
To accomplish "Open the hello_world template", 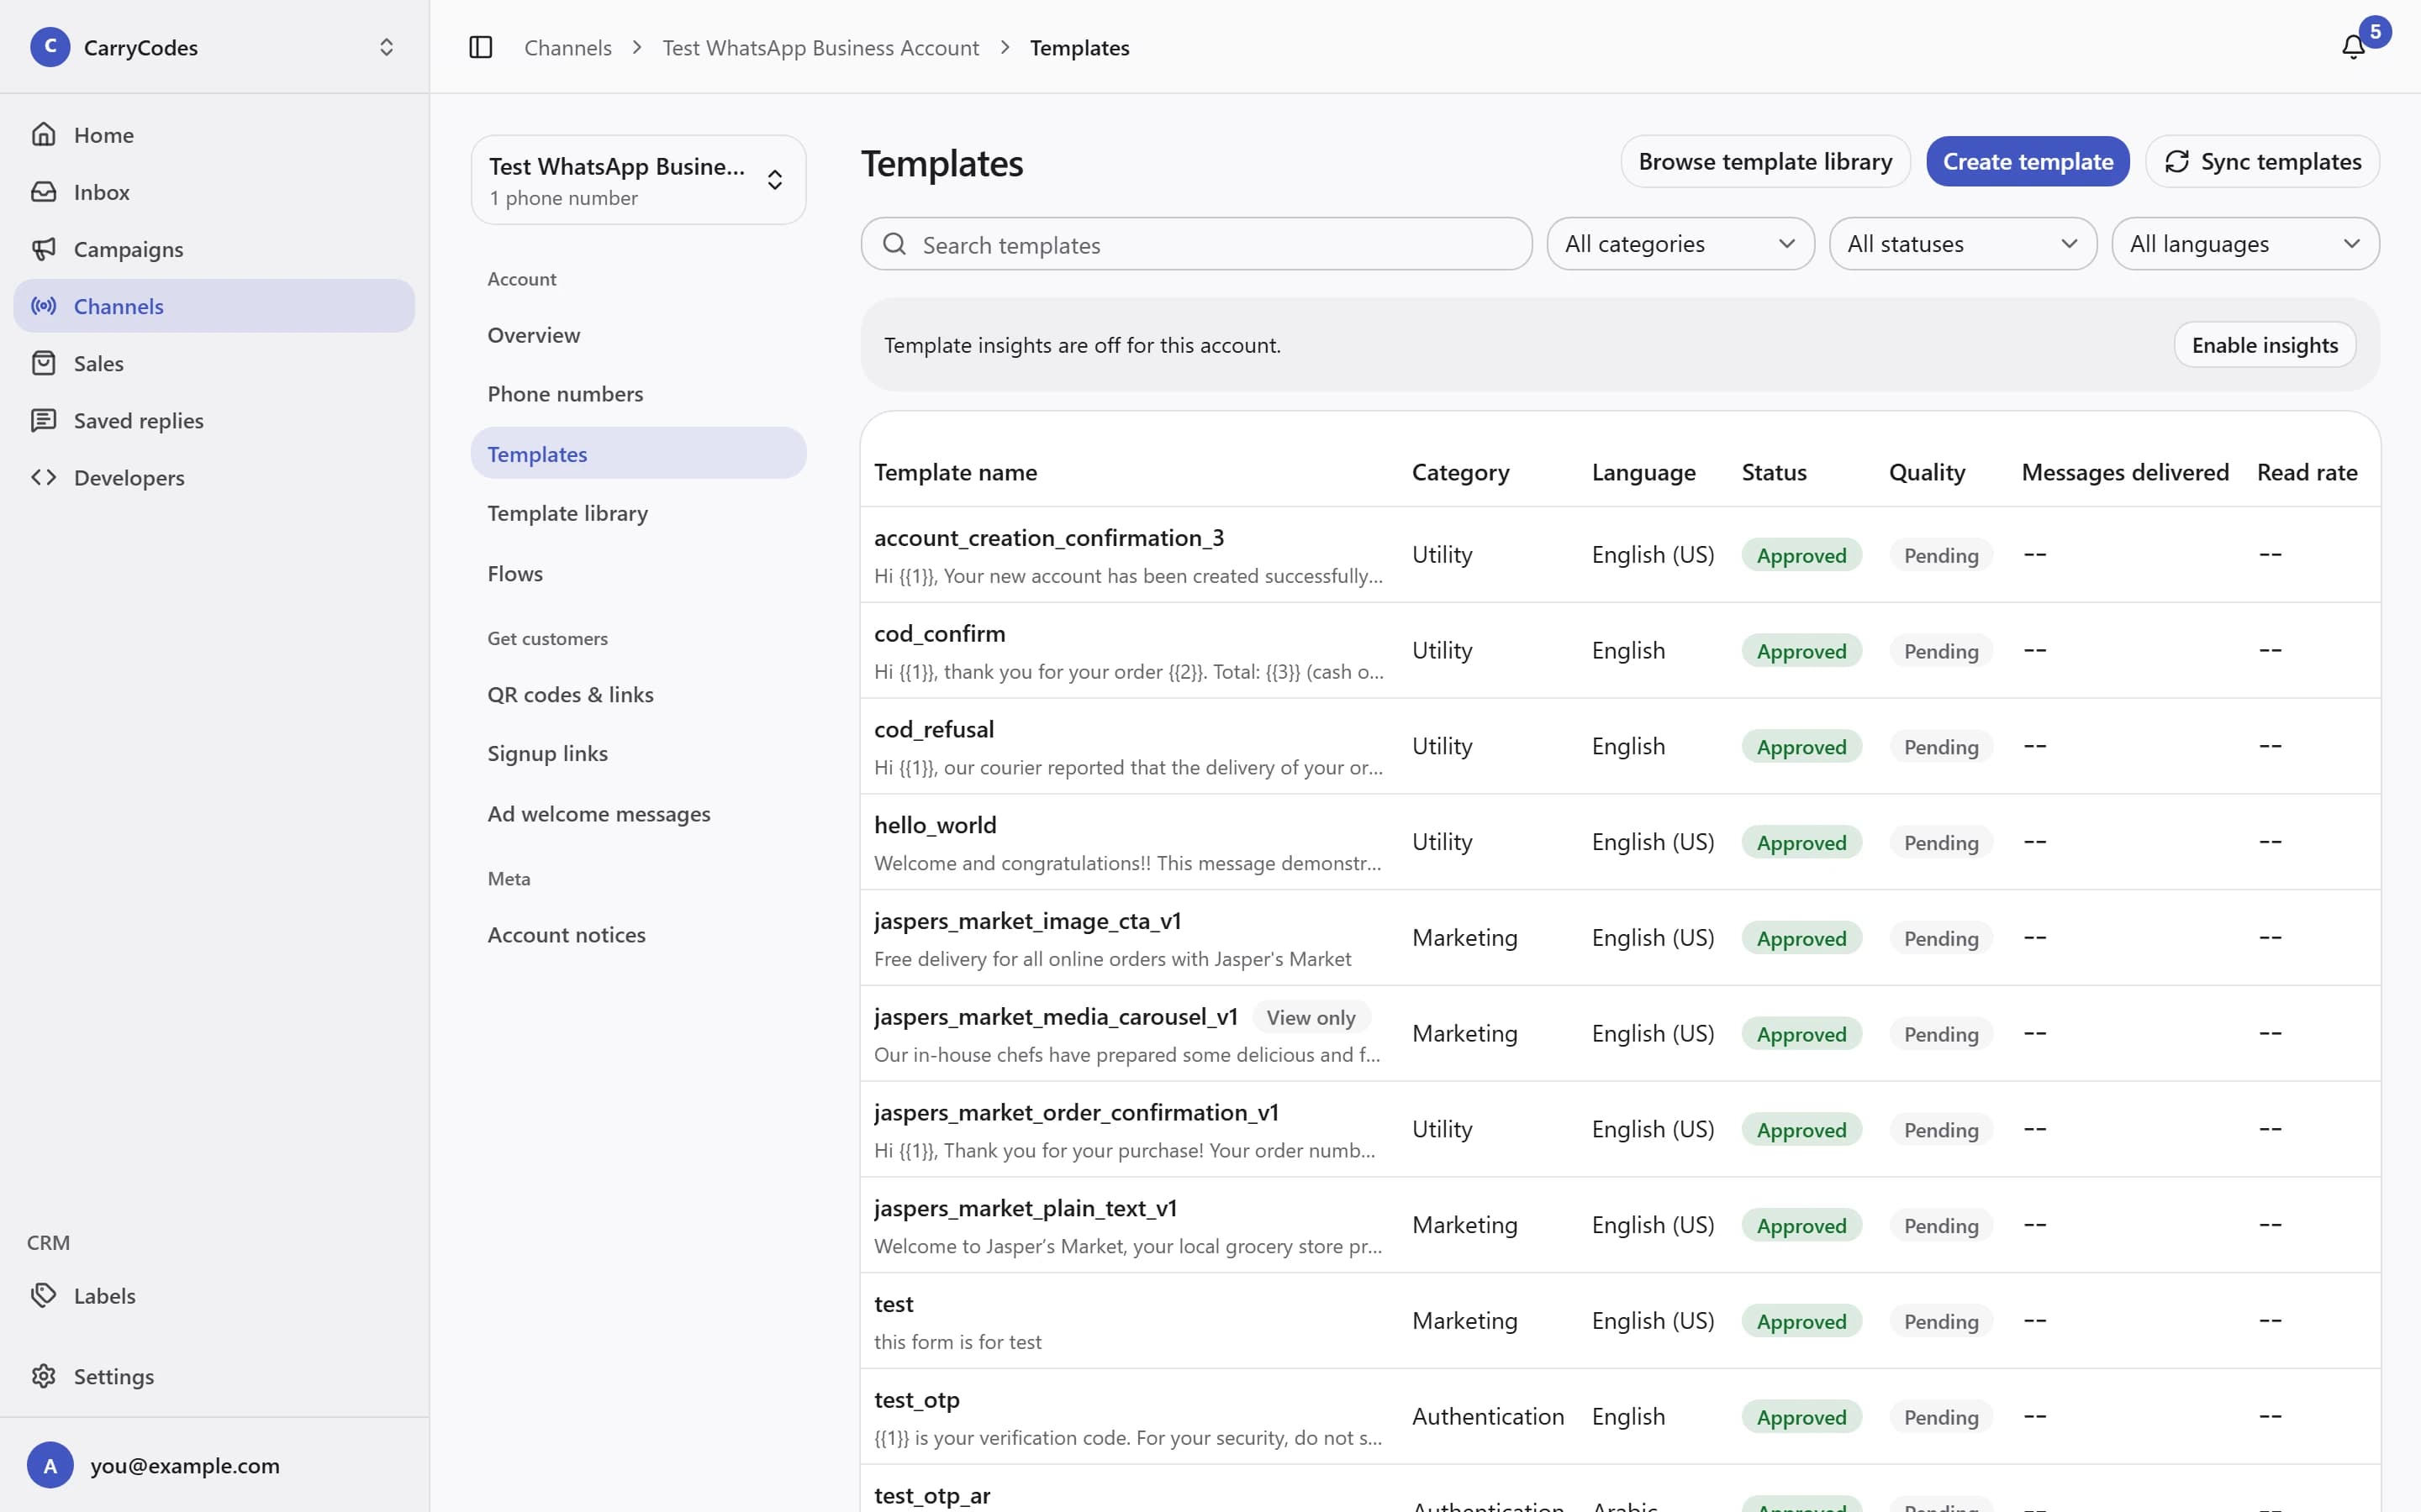I will click(x=1620, y=842).
